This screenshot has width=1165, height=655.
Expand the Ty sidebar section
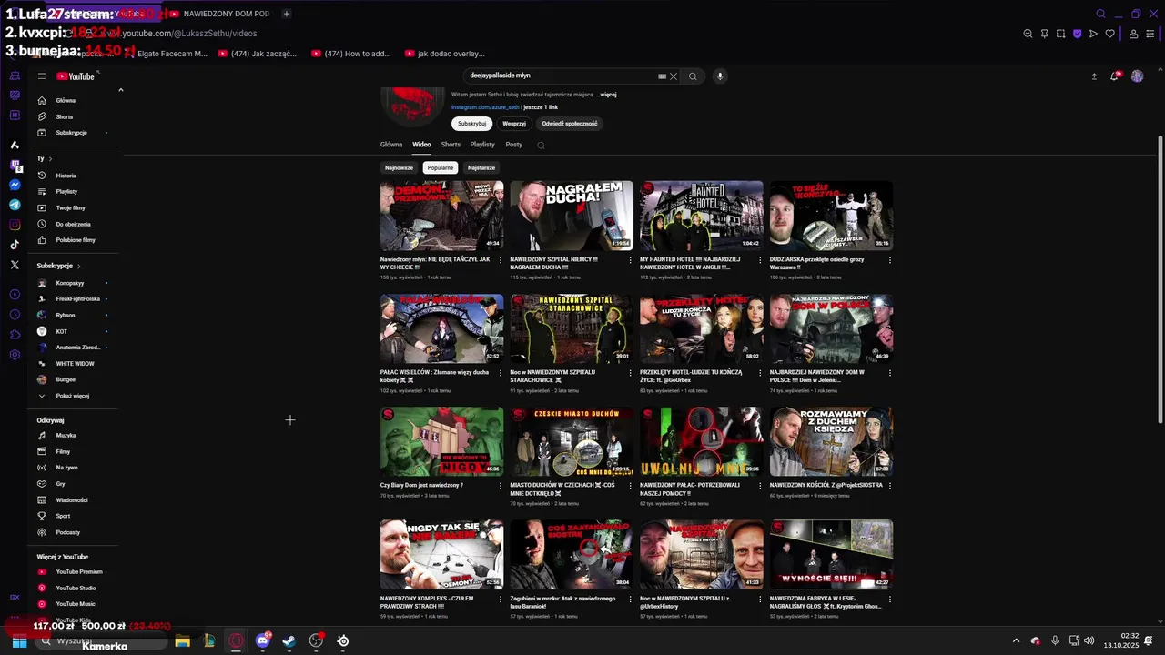click(x=45, y=158)
